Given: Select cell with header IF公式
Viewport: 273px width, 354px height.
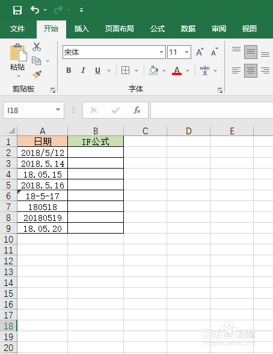Looking at the screenshot, I should tap(96, 141).
